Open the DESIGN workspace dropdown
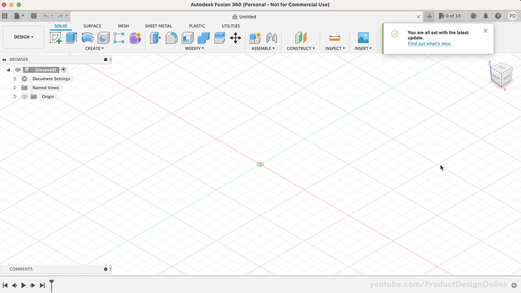Viewport: 521px width, 293px height. [x=23, y=37]
